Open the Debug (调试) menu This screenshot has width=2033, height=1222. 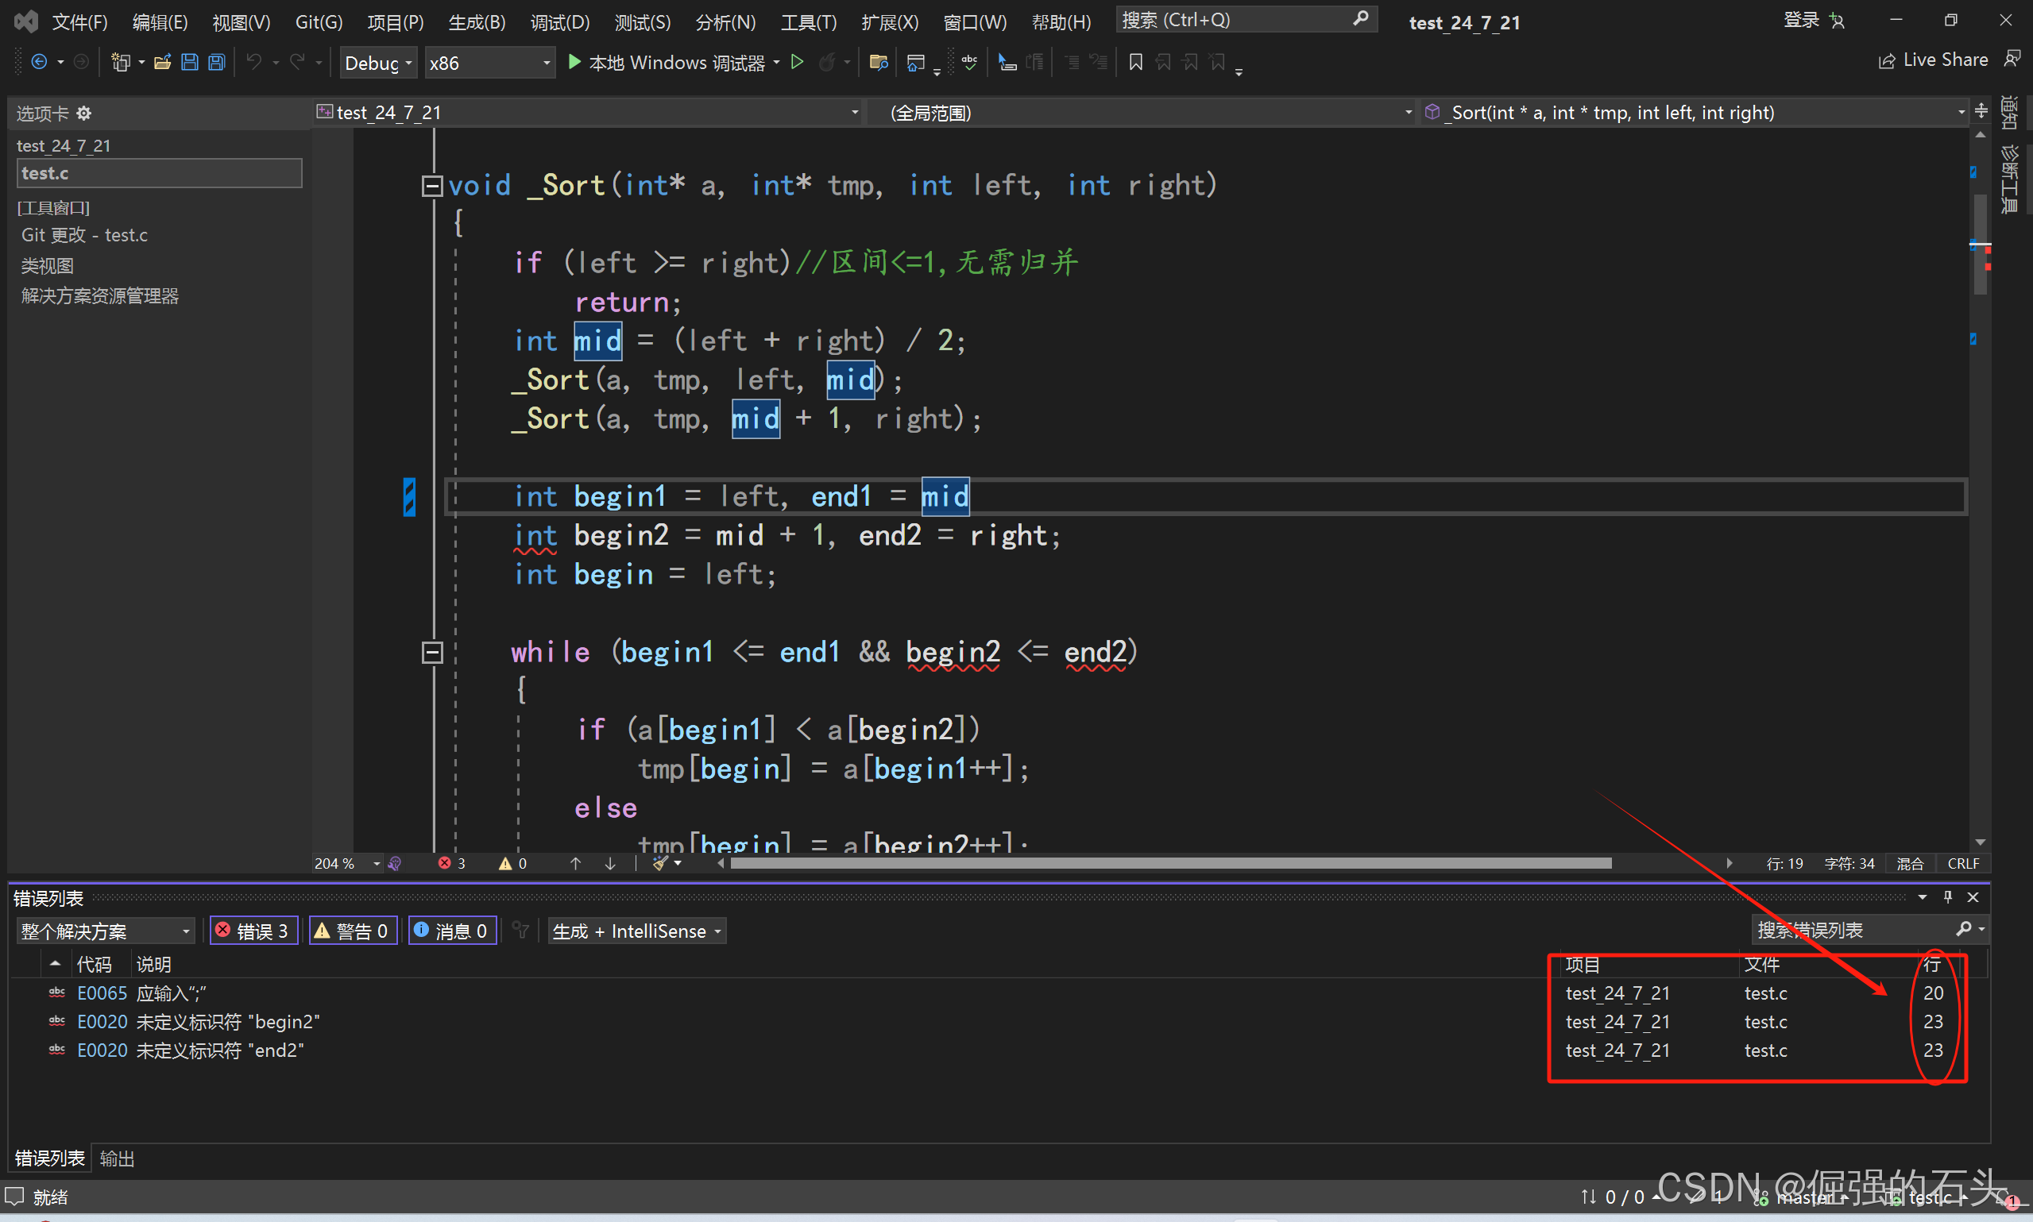click(x=559, y=22)
